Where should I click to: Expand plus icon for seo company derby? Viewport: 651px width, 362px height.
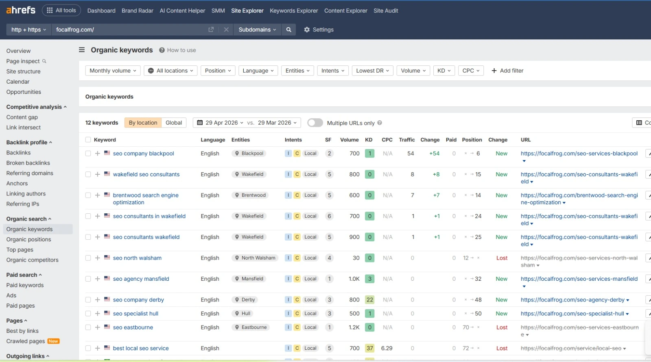[97, 300]
